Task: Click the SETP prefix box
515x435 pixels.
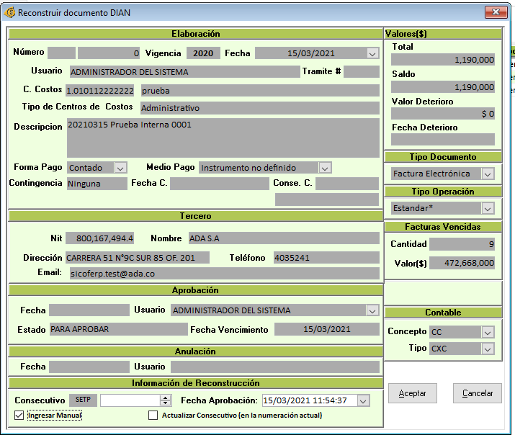Action: [82, 400]
